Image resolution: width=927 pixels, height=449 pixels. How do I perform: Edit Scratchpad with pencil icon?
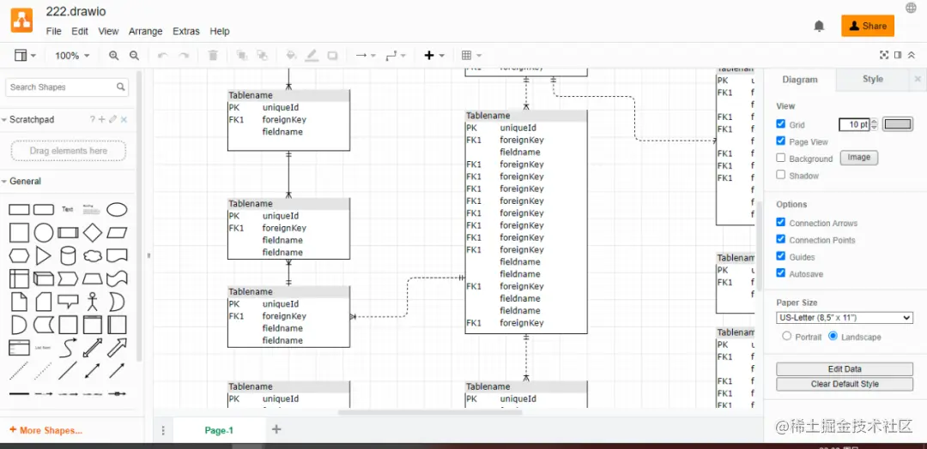113,119
